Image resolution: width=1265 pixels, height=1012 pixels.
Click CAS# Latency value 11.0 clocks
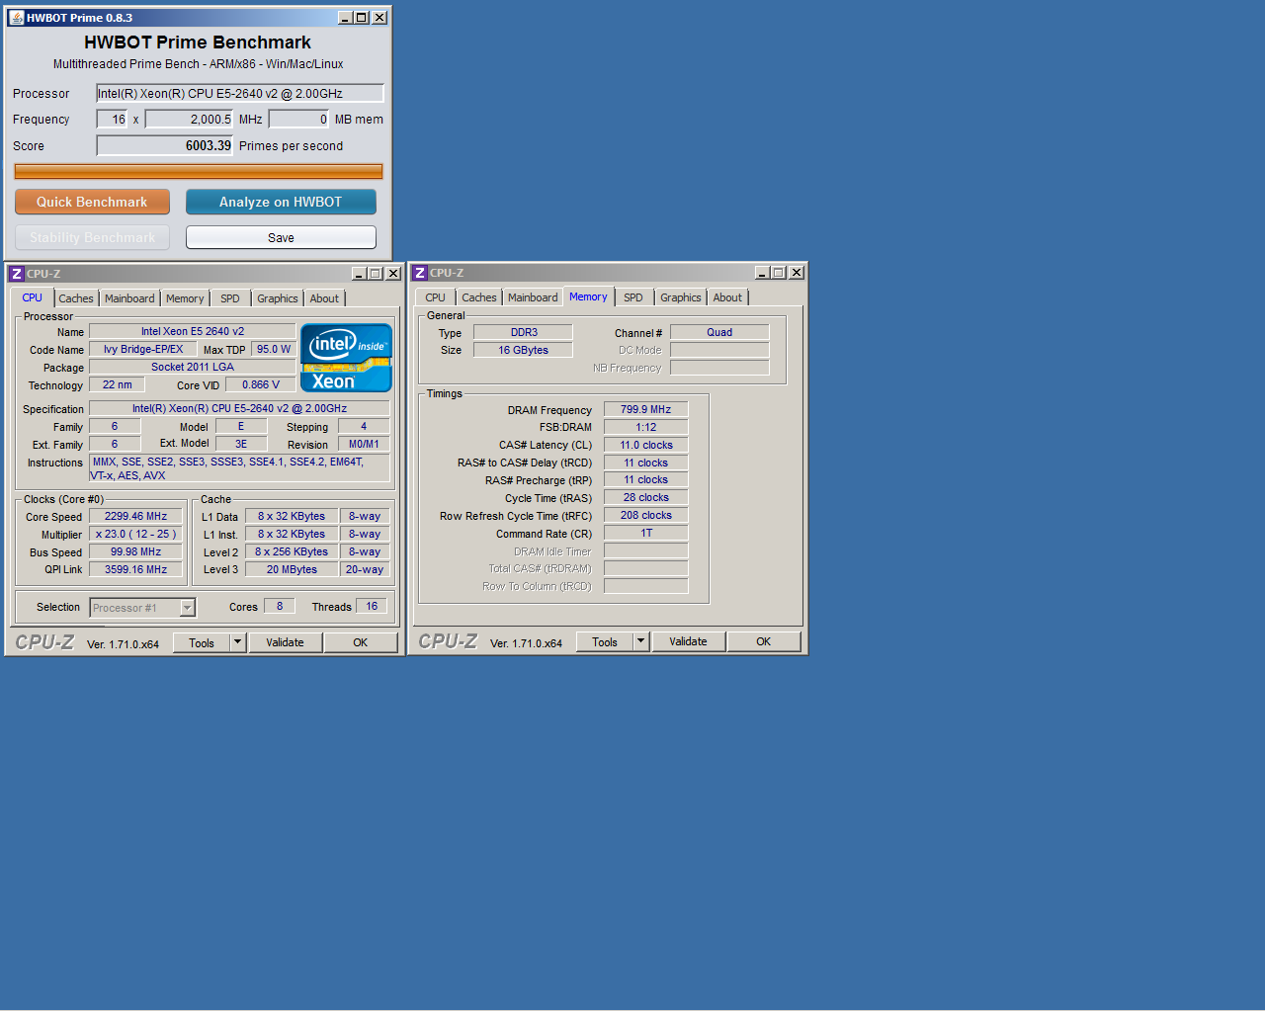coord(646,445)
